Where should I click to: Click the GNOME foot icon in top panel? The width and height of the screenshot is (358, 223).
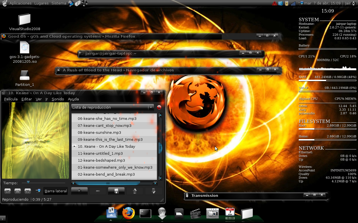4,3
